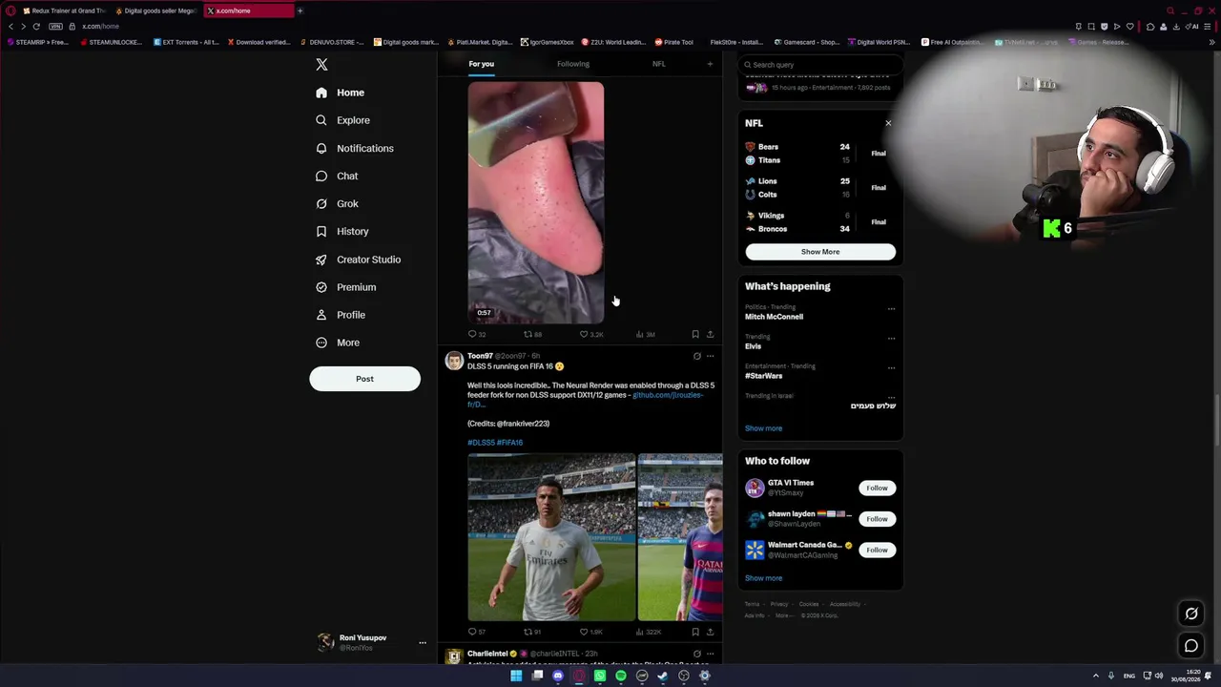This screenshot has width=1221, height=687.
Task: Open Chat from the sidebar
Action: [337, 176]
